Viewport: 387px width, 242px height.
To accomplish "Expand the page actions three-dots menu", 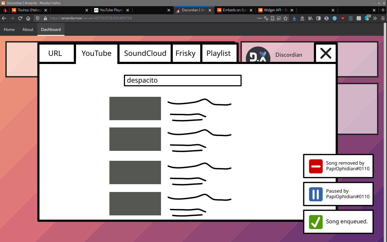I will pos(259,18).
